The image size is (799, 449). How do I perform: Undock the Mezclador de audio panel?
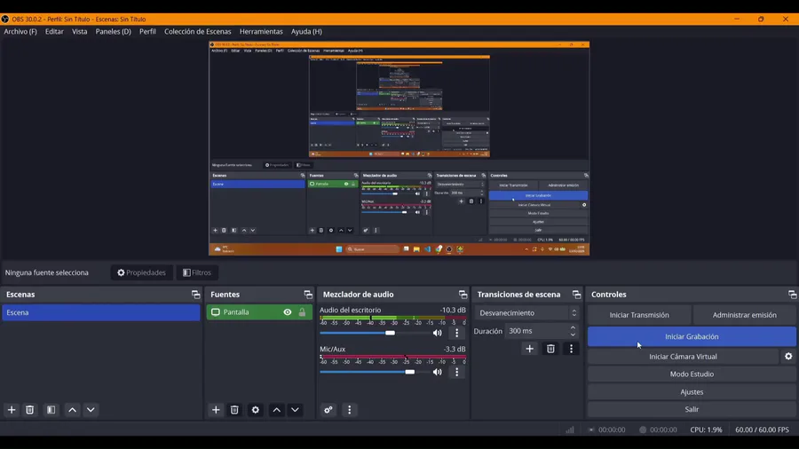pyautogui.click(x=463, y=295)
